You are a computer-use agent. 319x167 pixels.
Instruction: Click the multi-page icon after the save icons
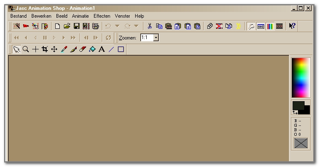pyautogui.click(x=96, y=26)
